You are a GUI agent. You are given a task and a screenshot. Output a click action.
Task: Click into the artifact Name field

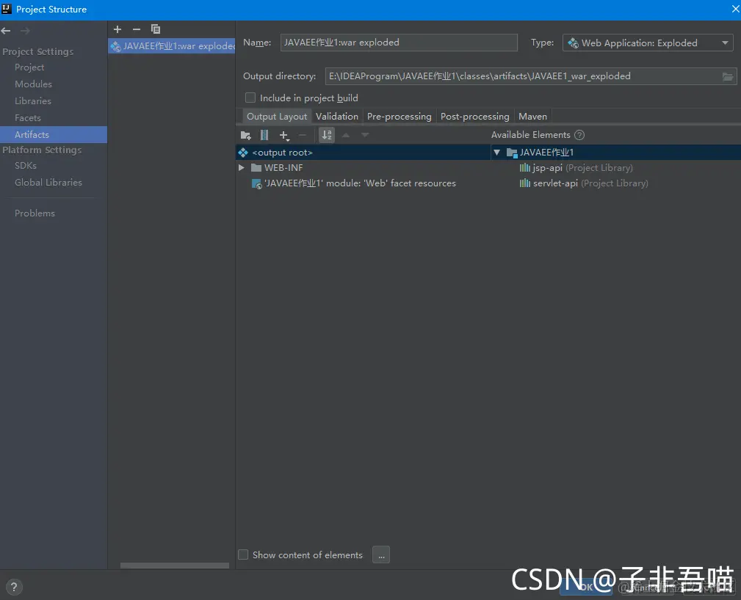coord(399,43)
